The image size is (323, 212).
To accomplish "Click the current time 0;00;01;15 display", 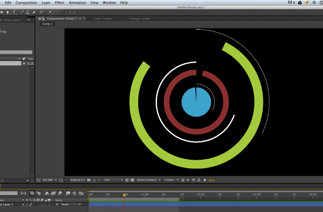I will [78, 180].
